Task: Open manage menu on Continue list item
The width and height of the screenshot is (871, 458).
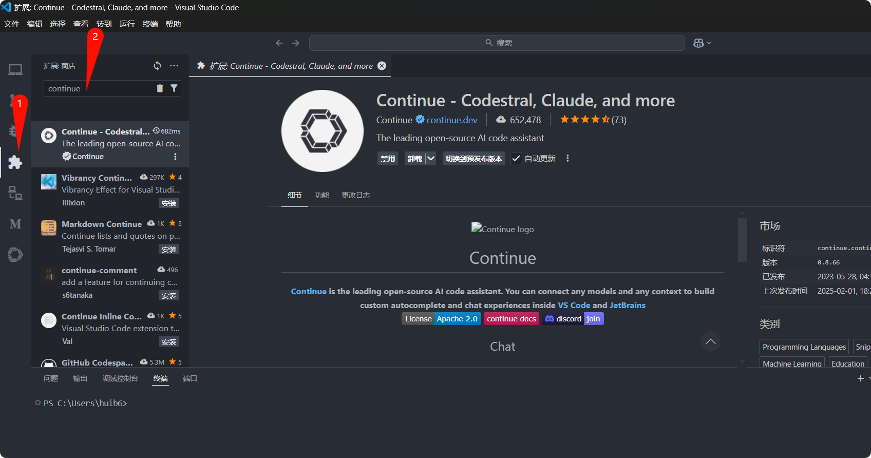Action: (x=175, y=157)
